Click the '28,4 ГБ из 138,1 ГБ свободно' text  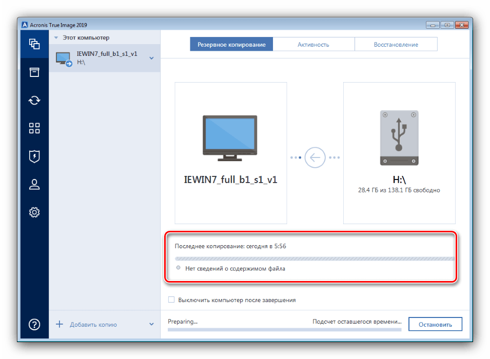coord(399,190)
